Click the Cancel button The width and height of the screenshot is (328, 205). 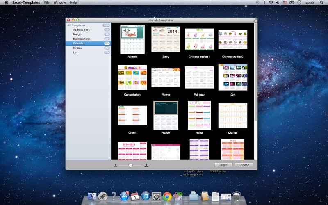223,165
